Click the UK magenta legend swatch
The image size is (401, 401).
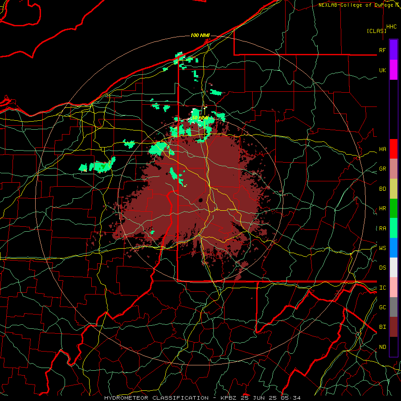pos(393,70)
